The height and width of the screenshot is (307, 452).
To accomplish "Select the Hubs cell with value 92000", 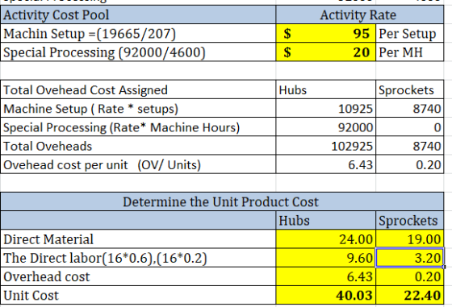I will point(326,127).
